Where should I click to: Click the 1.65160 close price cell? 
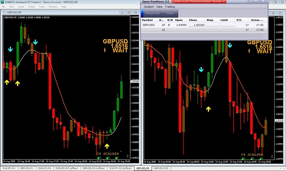[x=196, y=25]
